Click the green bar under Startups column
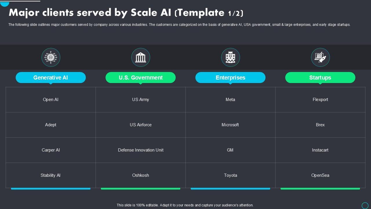This screenshot has height=209, width=371. [320, 189]
